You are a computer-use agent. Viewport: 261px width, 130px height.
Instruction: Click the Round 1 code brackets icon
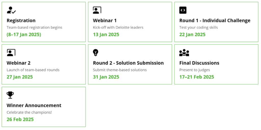coord(183,10)
